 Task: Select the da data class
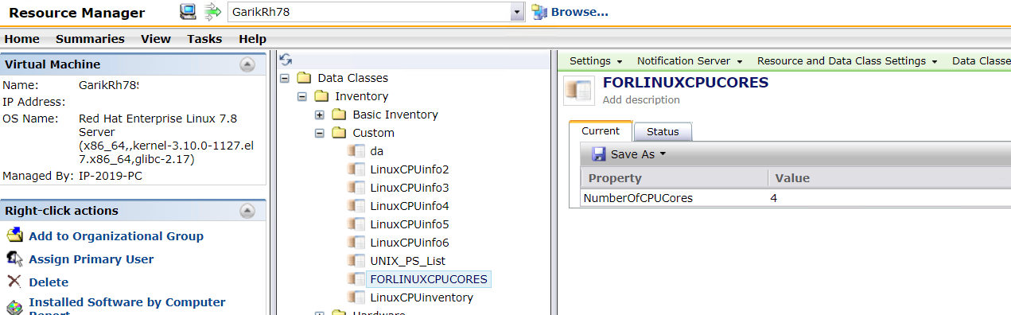pos(377,151)
